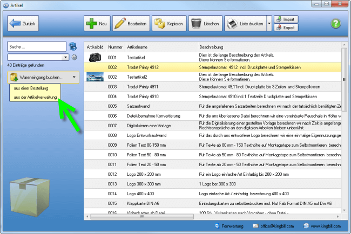Focus the Suche search field
The height and width of the screenshot is (234, 351).
click(37, 46)
